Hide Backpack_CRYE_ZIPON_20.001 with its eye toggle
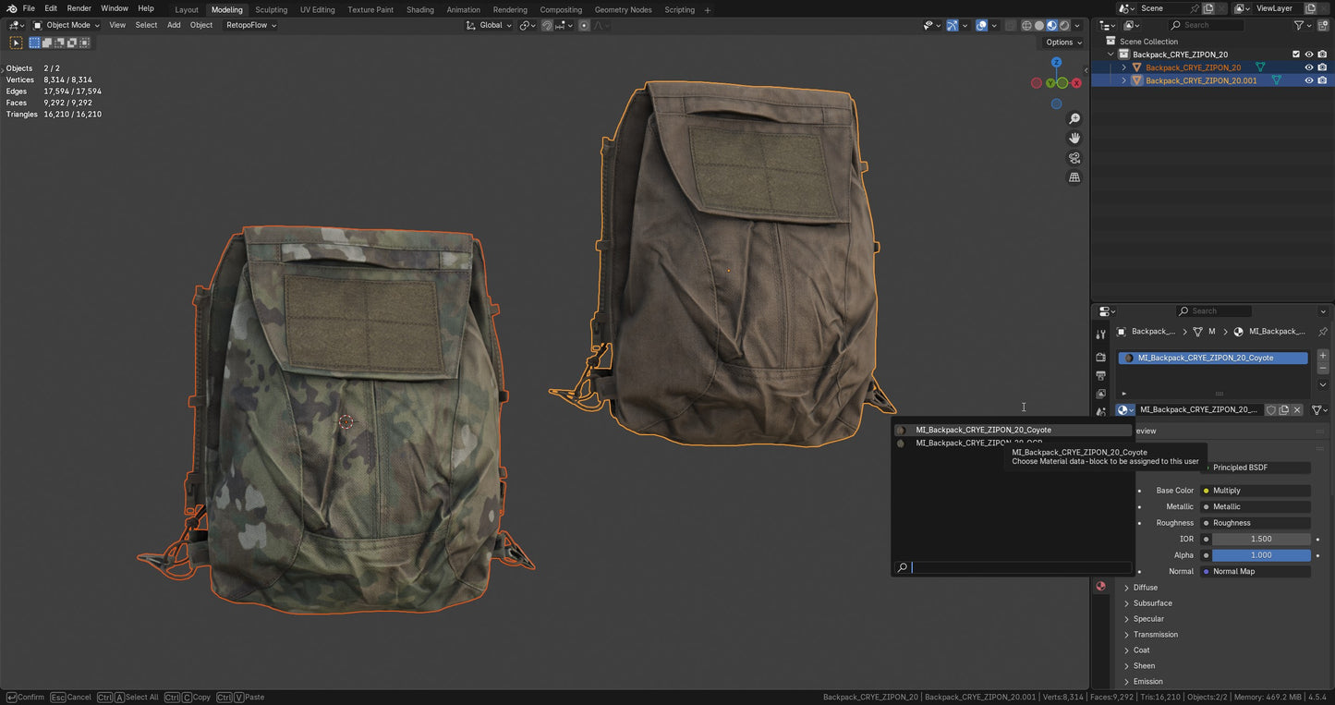The image size is (1335, 705). coord(1308,80)
